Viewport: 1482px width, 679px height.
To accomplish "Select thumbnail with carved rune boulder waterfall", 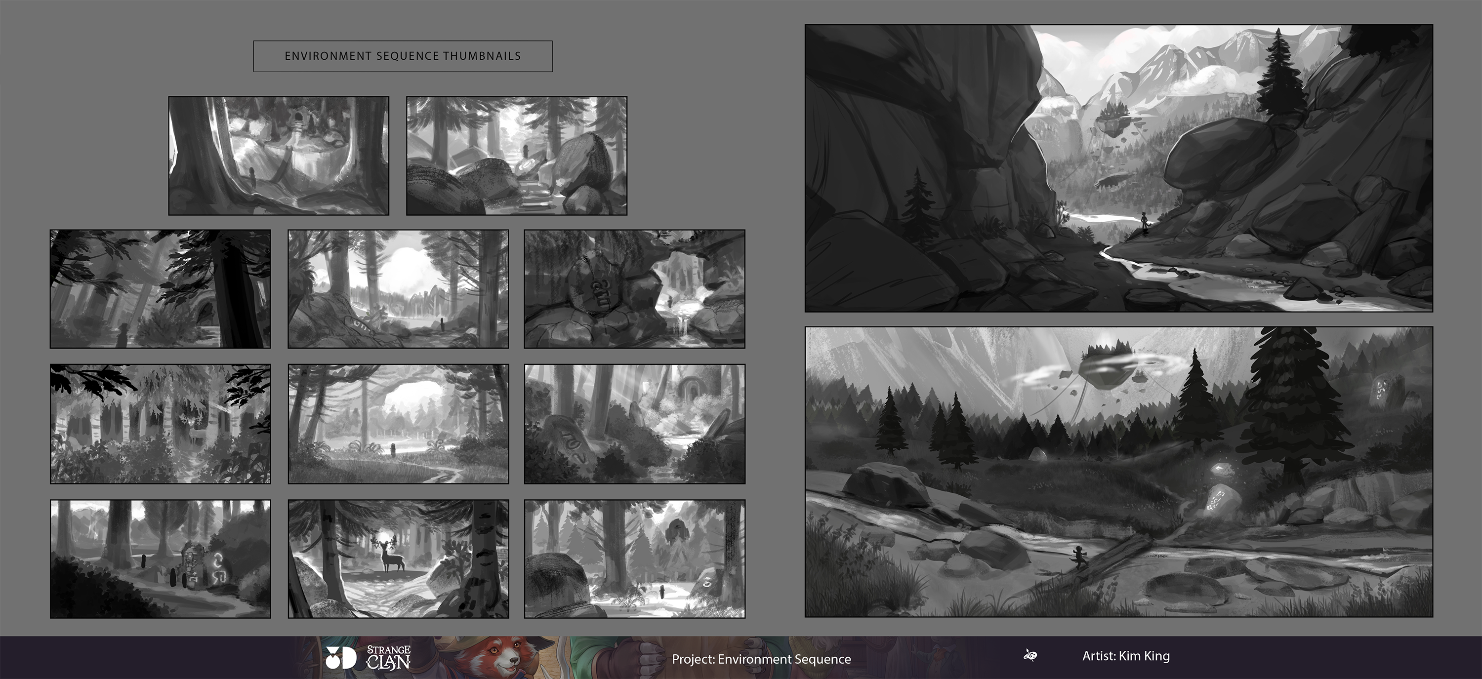I will pyautogui.click(x=635, y=289).
